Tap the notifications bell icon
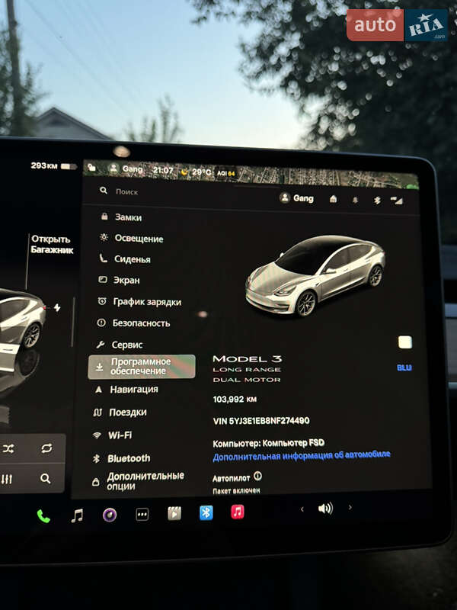 [x=355, y=200]
